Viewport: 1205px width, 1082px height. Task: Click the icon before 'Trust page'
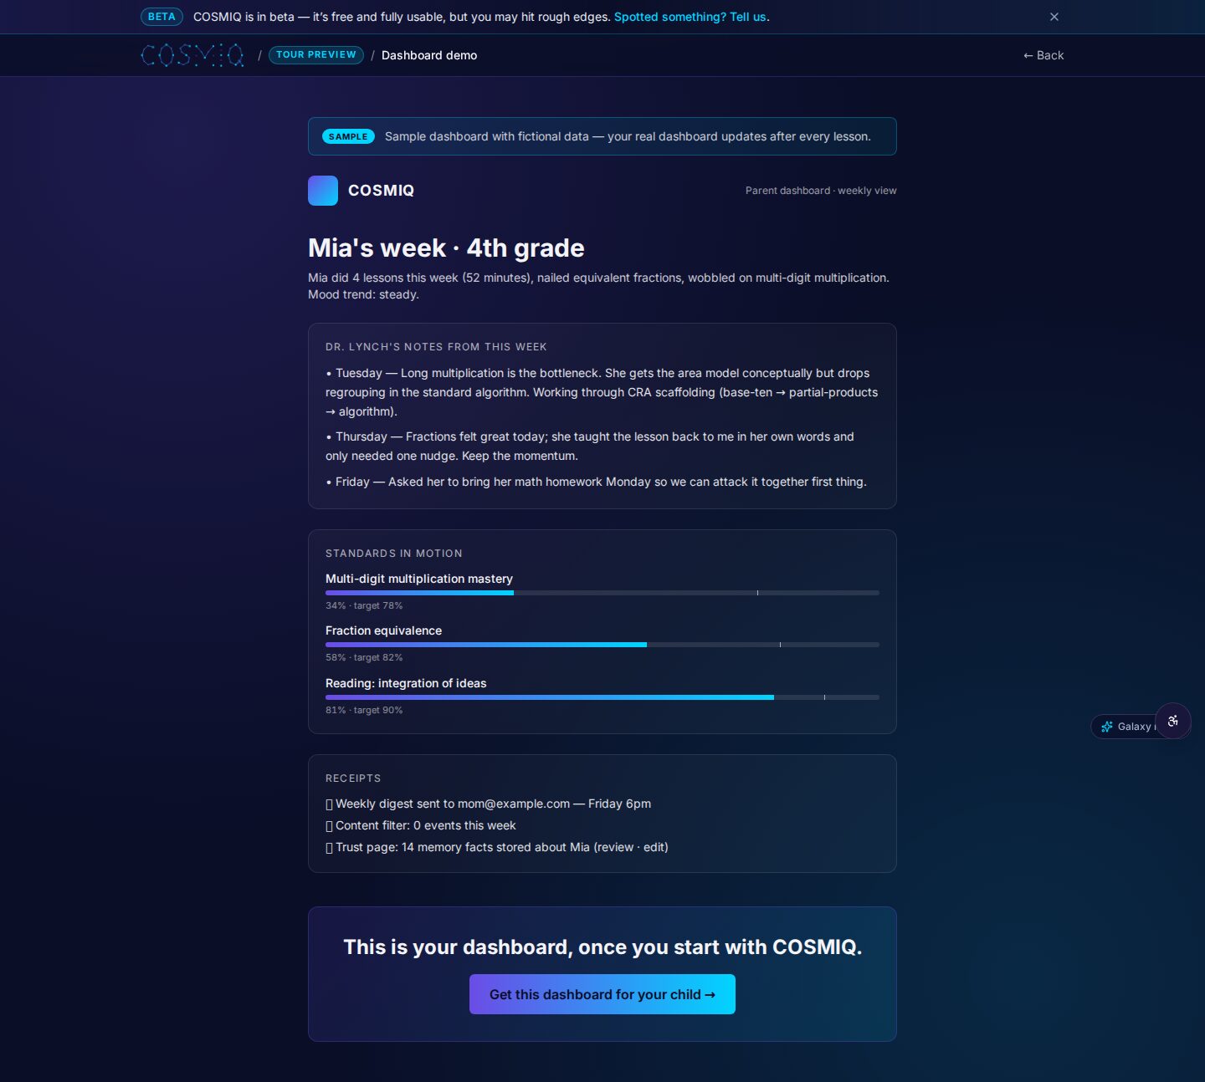tap(330, 848)
